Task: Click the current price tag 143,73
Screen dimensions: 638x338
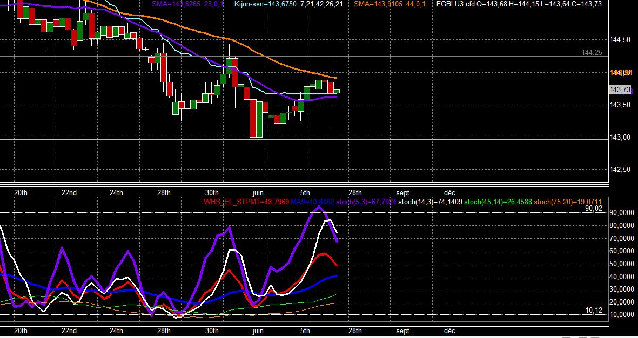Action: [621, 90]
